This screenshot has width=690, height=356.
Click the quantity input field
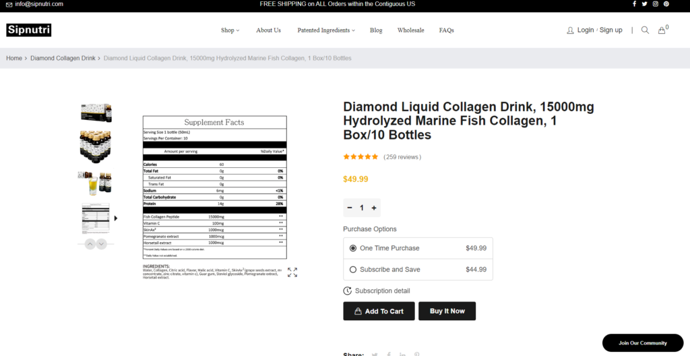point(362,208)
